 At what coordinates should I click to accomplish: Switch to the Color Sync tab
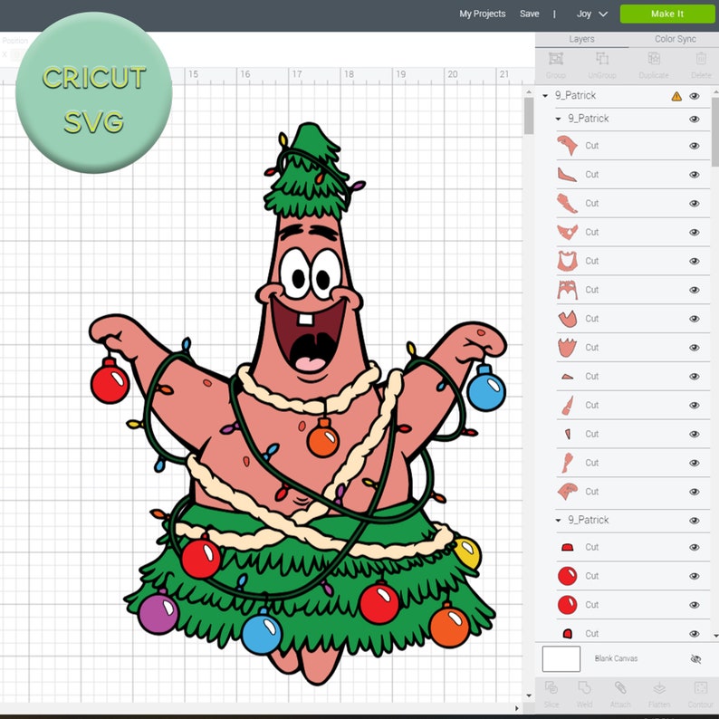tap(675, 40)
